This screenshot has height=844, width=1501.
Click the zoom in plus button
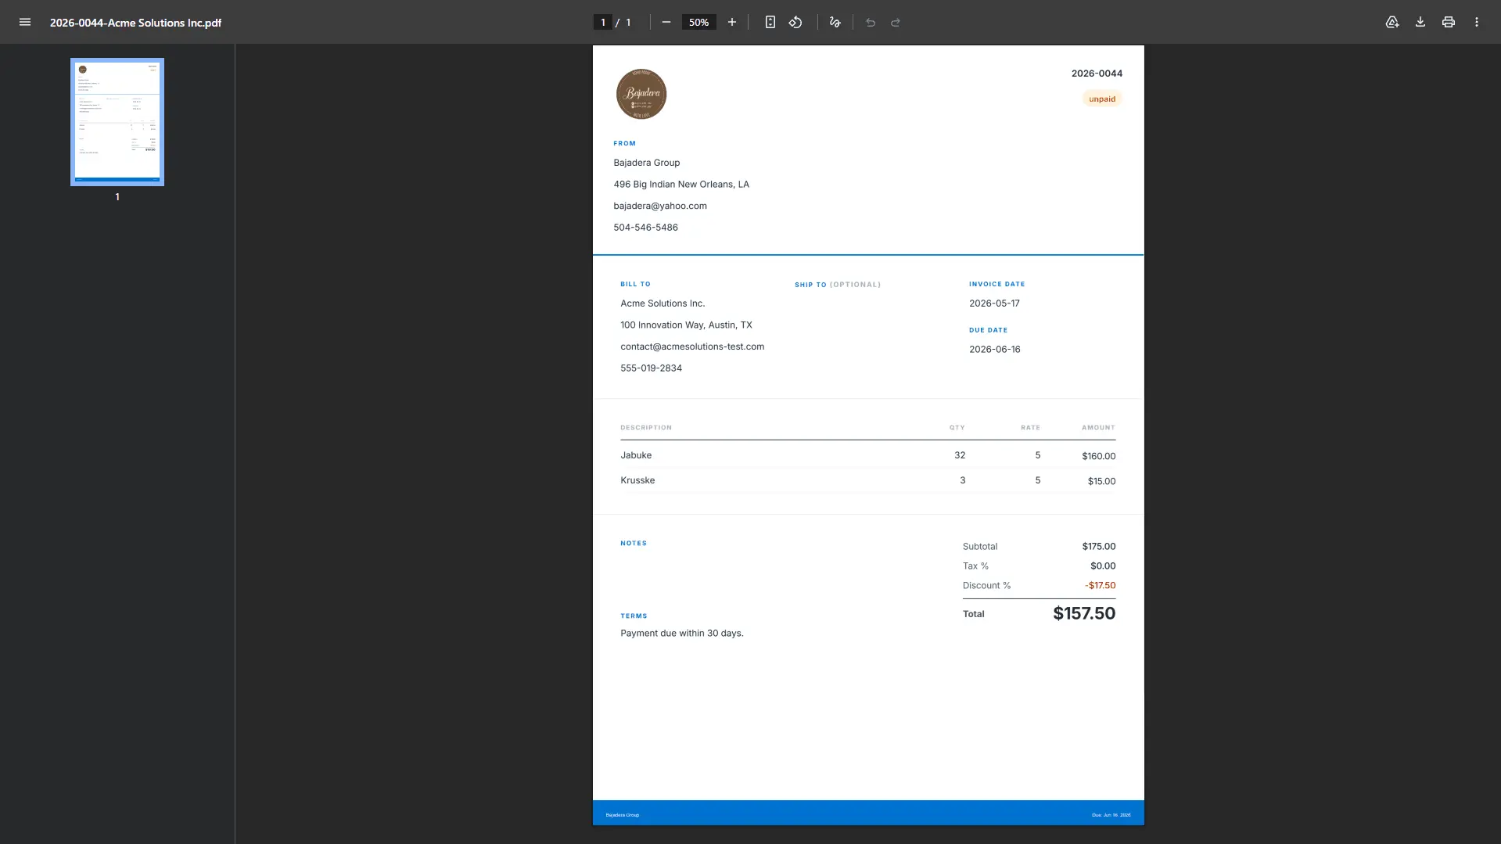tap(732, 22)
